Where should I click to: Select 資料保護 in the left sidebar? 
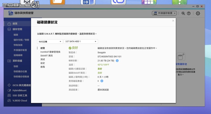[17, 61]
